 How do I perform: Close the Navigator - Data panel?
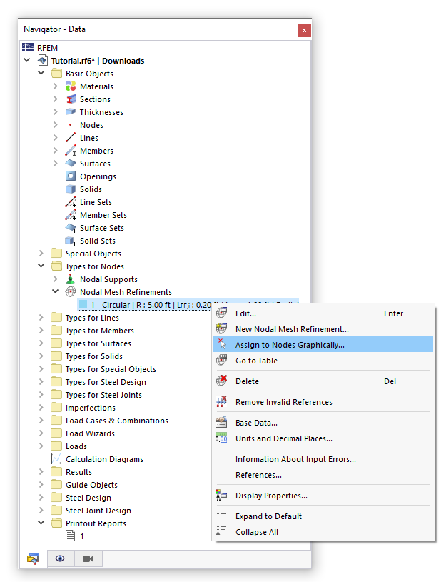304,30
